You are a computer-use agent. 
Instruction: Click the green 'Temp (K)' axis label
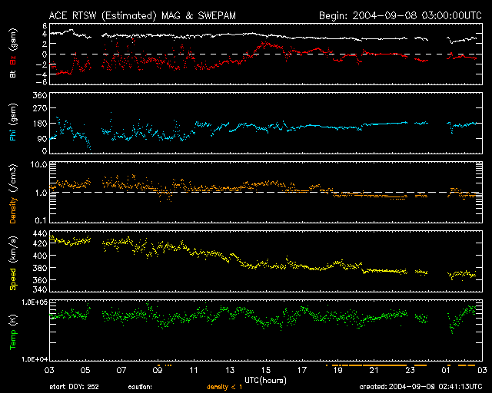pyautogui.click(x=13, y=332)
